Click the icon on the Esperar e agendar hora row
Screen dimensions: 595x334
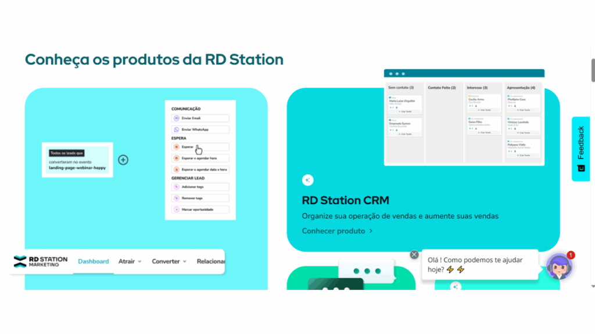click(177, 158)
